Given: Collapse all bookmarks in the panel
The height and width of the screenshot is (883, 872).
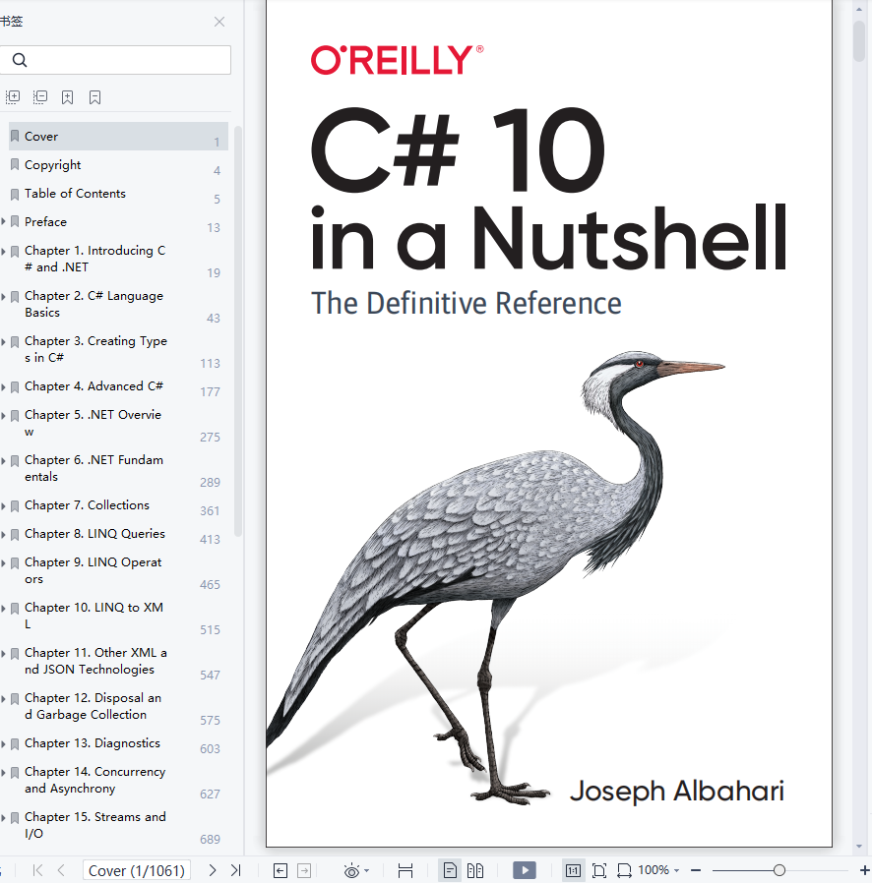Looking at the screenshot, I should click(x=40, y=97).
